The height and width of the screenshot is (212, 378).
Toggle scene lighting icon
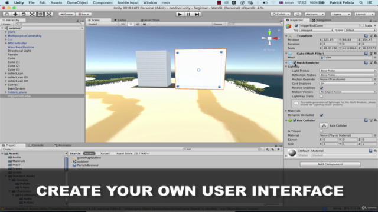point(131,24)
